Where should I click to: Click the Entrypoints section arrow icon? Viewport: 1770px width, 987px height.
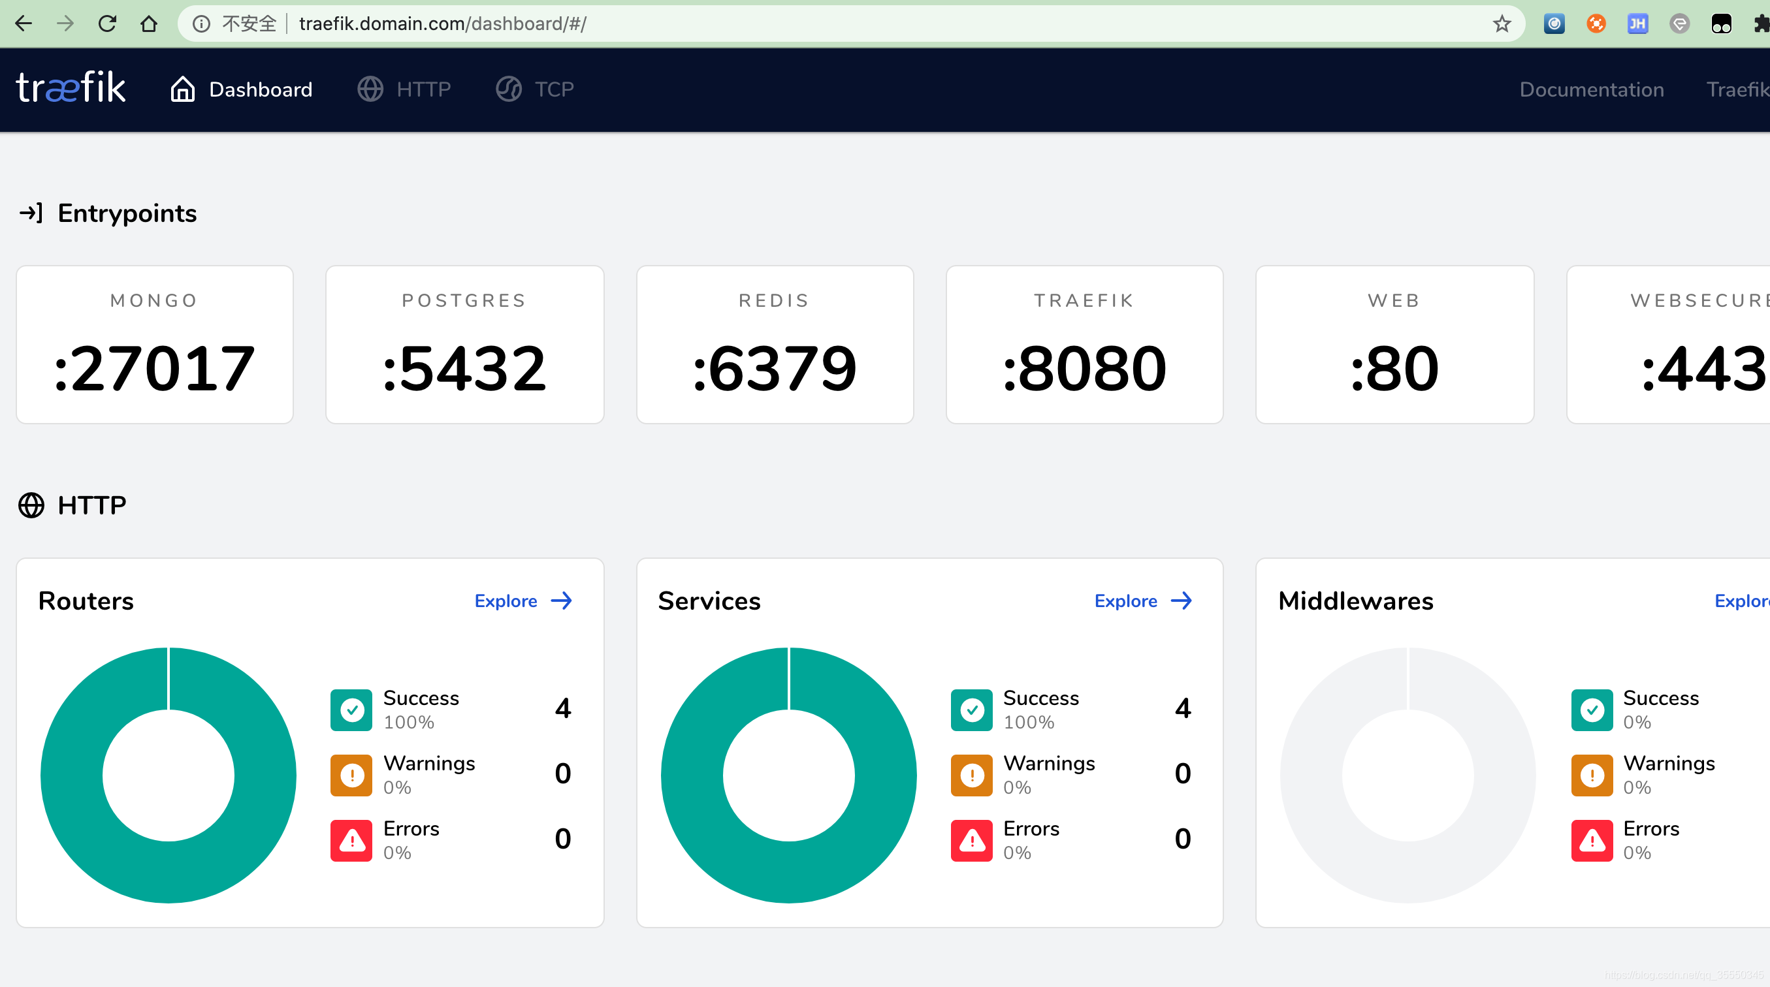click(31, 213)
